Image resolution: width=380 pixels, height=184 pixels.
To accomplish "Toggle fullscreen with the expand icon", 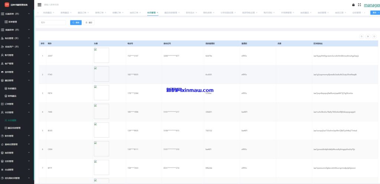I will [x=359, y=5].
